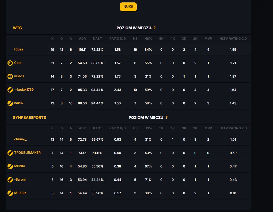The width and height of the screenshot is (273, 212).
Task: Open player profile f0paa
Action: click(19, 49)
